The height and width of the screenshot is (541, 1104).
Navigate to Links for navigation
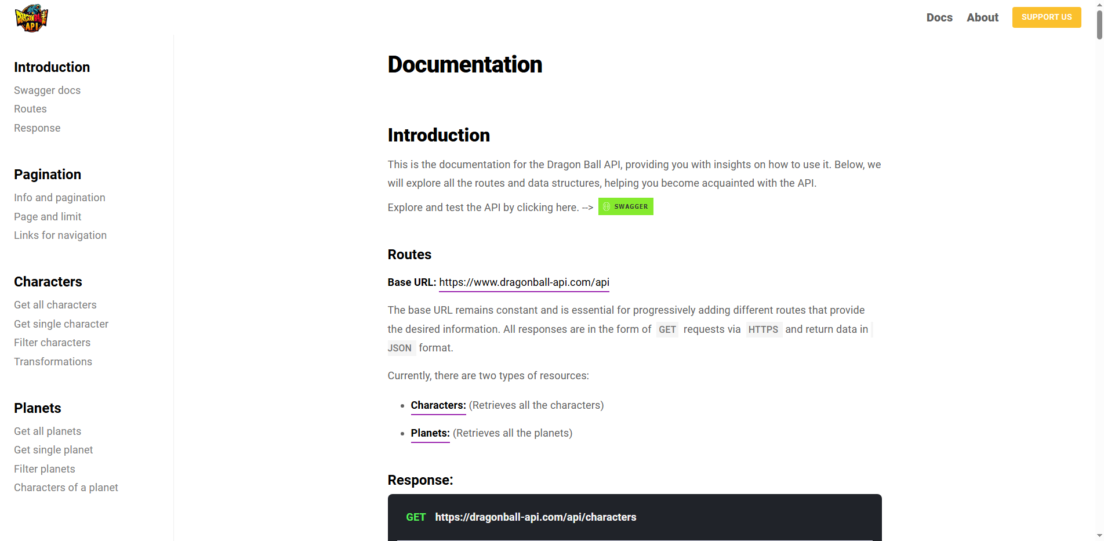pyautogui.click(x=60, y=235)
